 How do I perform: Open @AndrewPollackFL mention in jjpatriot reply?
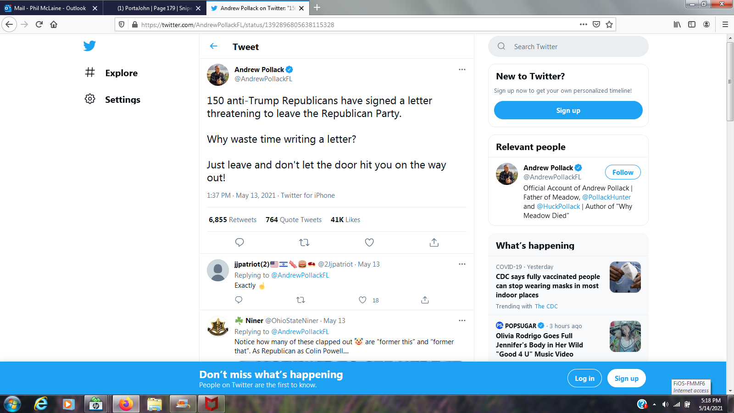(x=300, y=275)
